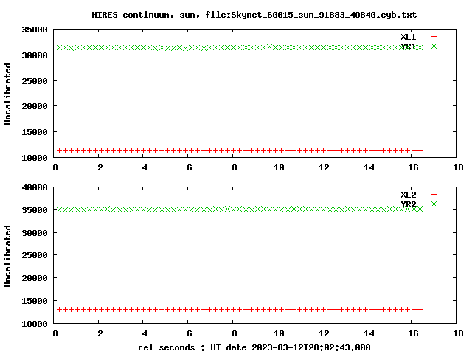Click x-axis value 10 on top plot

pyautogui.click(x=279, y=167)
